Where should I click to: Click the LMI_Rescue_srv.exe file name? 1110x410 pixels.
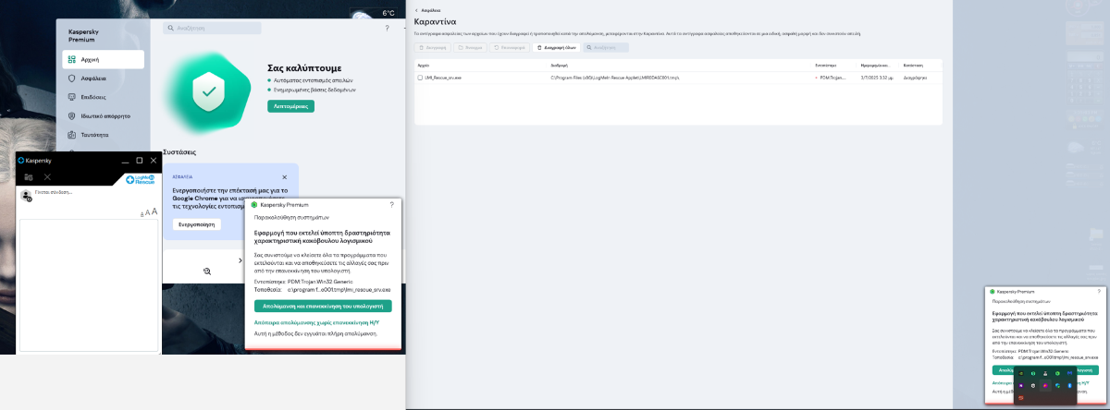coord(444,78)
